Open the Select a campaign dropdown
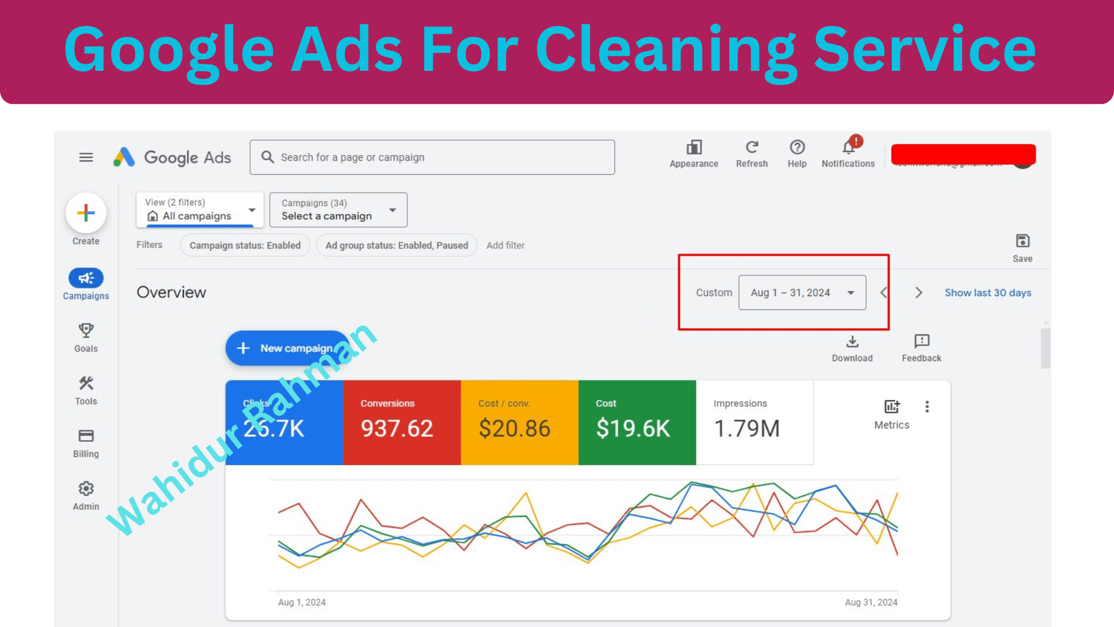The image size is (1114, 627). tap(338, 210)
